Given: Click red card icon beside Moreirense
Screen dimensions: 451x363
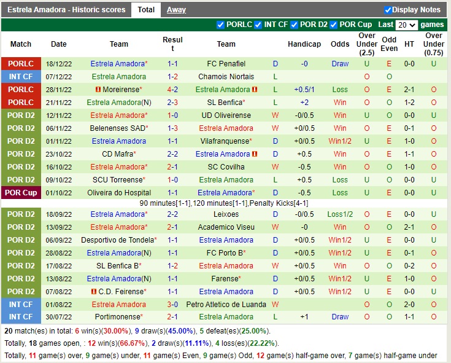Looking at the screenshot, I should pos(98,90).
